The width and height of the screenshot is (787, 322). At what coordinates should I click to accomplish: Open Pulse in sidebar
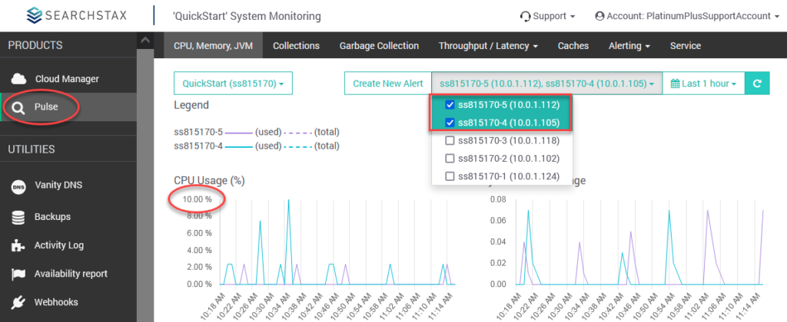[68, 107]
